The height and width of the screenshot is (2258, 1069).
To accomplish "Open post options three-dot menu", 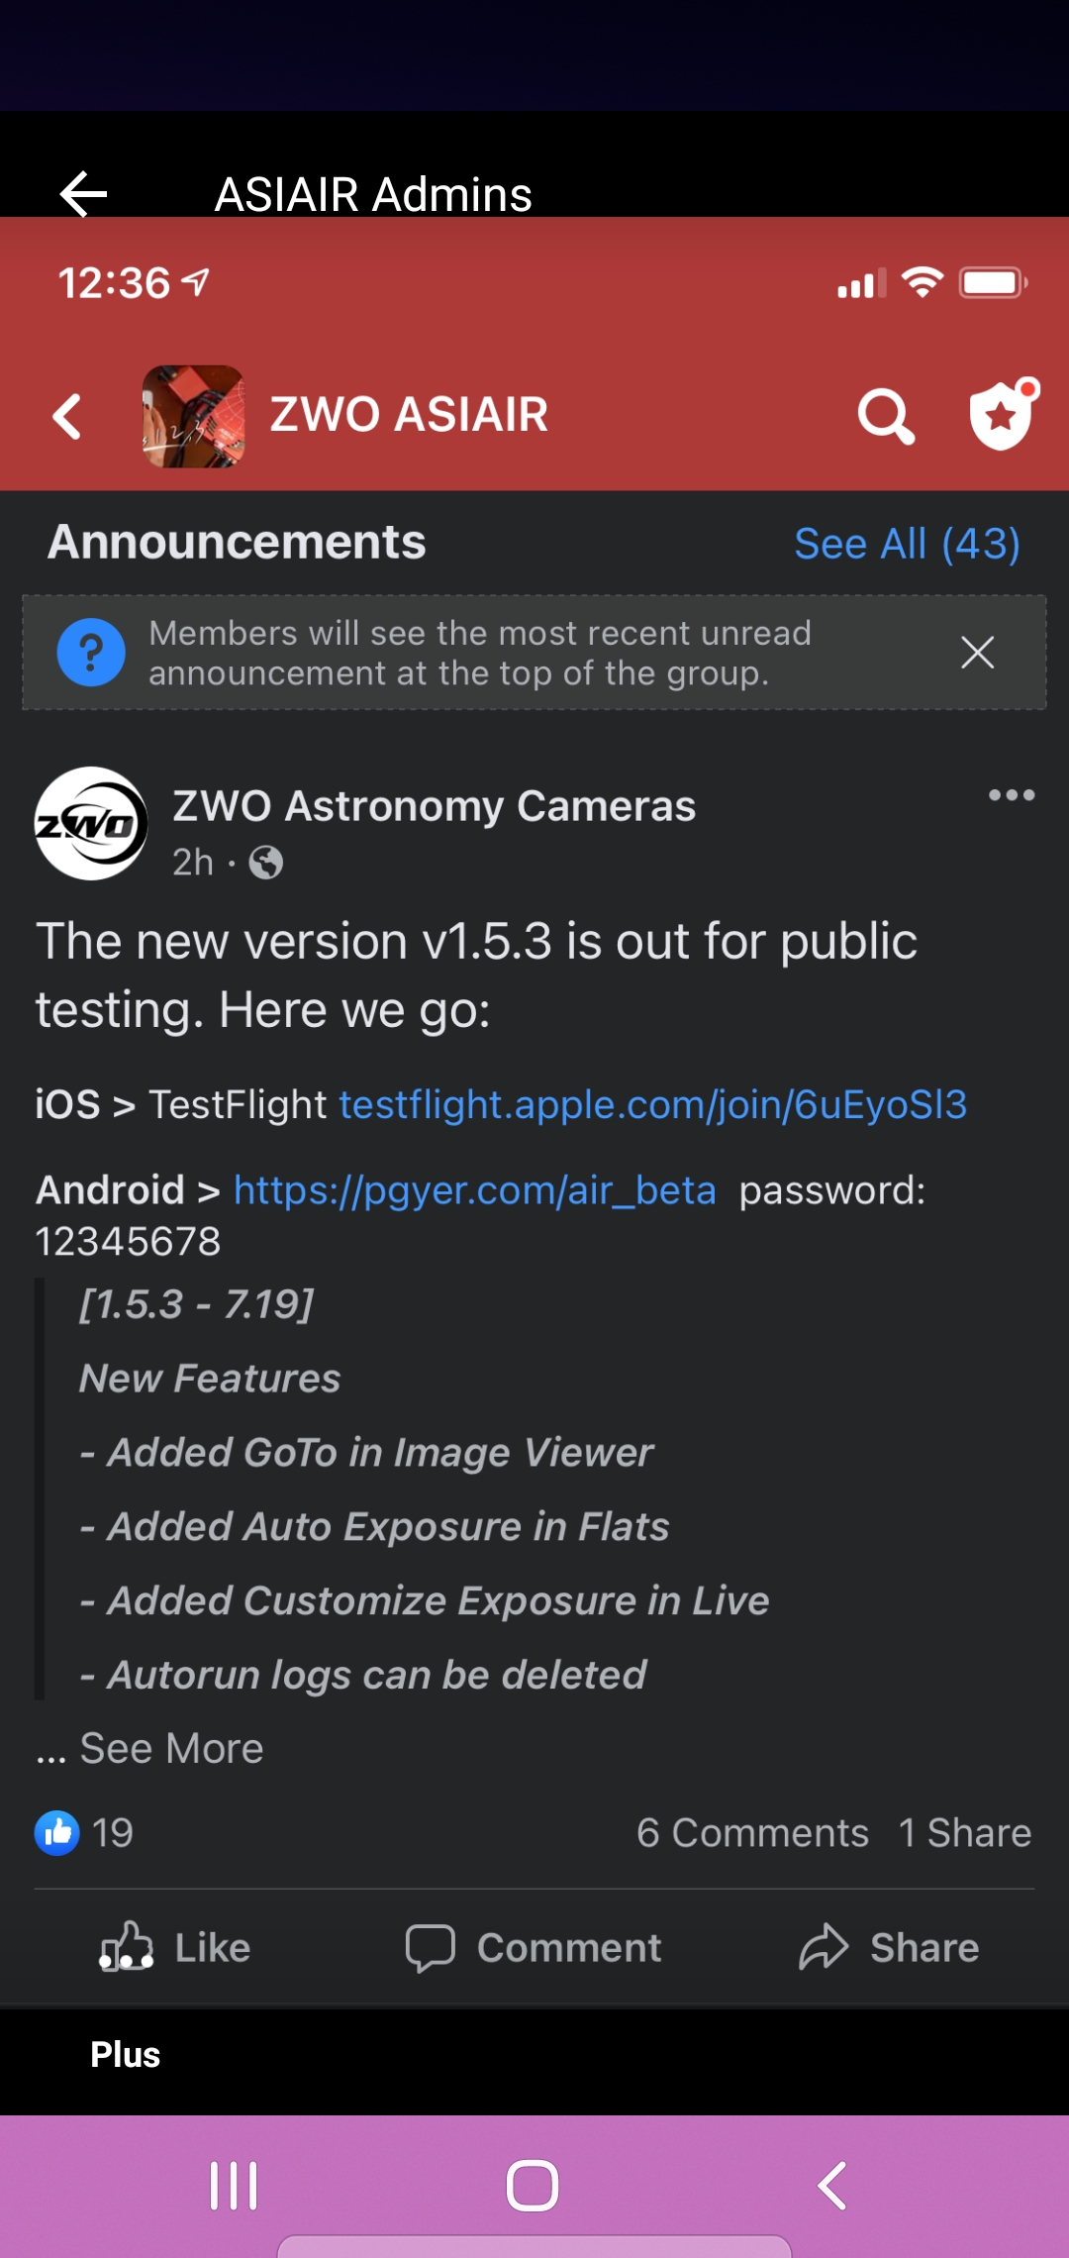I will [1011, 795].
